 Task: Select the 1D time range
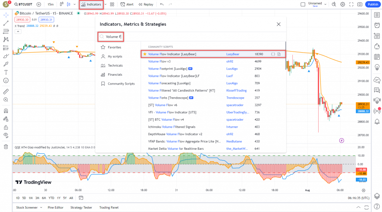18,198
